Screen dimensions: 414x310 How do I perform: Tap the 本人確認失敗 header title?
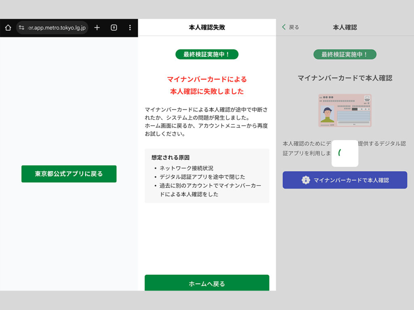pos(207,27)
